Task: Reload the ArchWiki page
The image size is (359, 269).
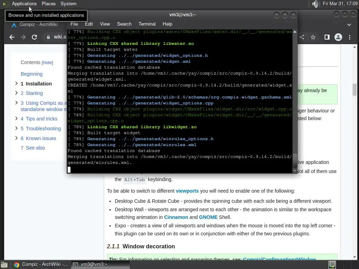Action: pyautogui.click(x=34, y=37)
